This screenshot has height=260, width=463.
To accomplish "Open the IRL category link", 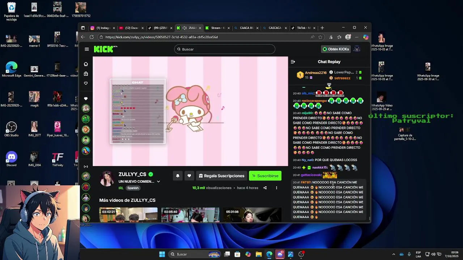I will pyautogui.click(x=121, y=188).
